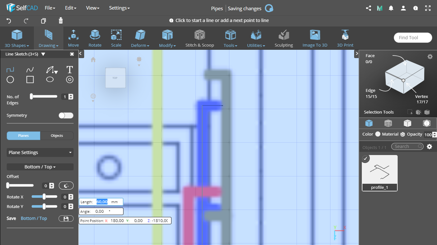
Task: Open the Edit menu
Action: point(70,8)
